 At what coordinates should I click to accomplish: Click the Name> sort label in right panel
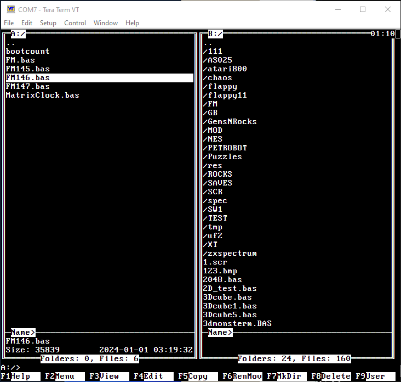(x=220, y=333)
